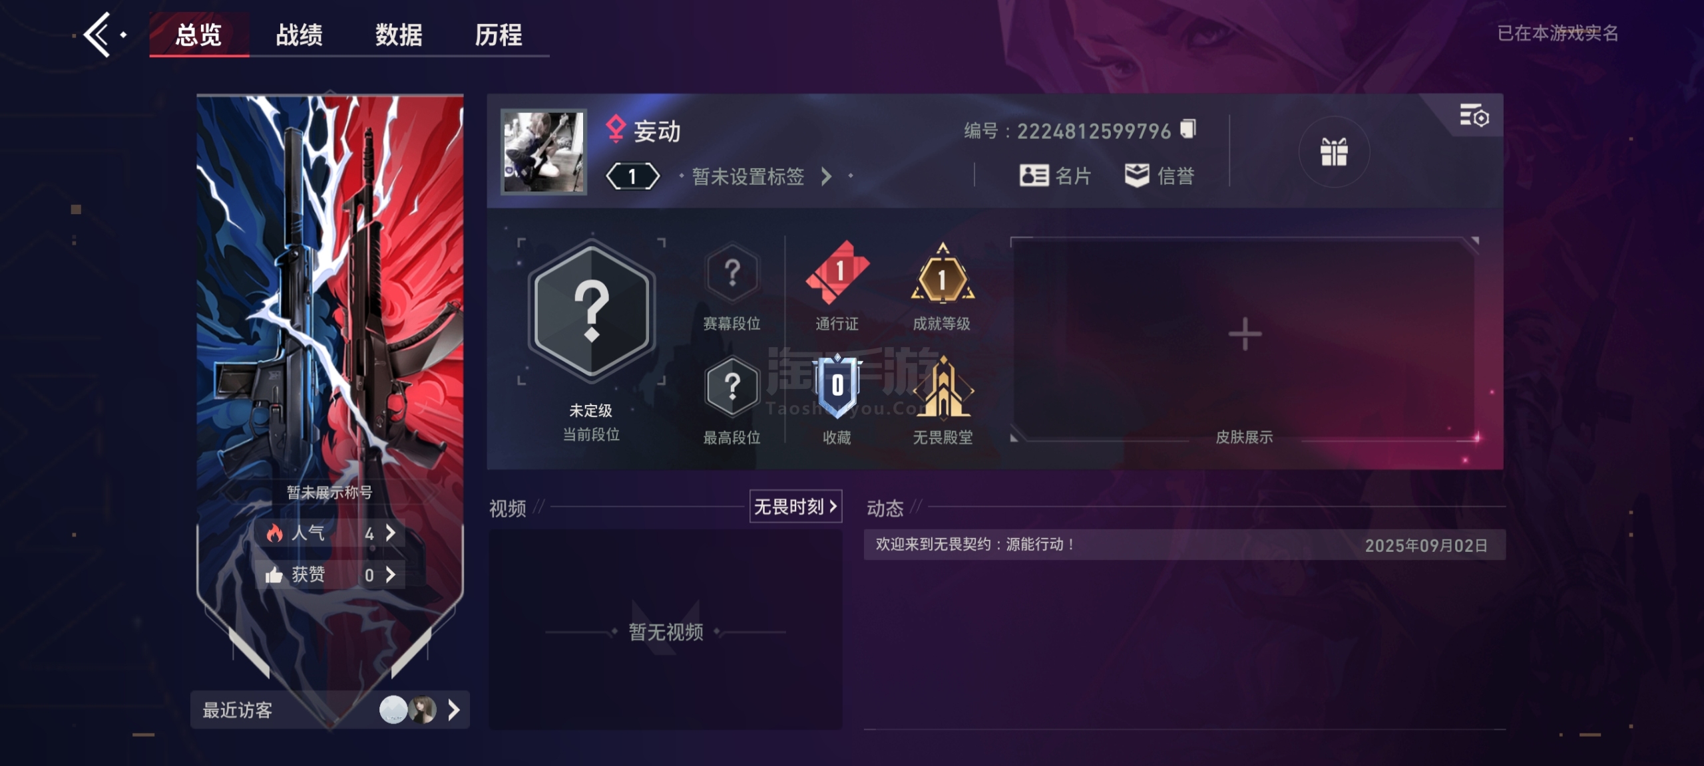Viewport: 1704px width, 766px height.
Task: Open the 通行证 pass badge
Action: click(837, 272)
